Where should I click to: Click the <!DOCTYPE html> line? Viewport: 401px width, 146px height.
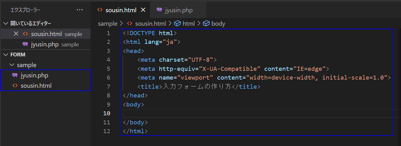(150, 33)
